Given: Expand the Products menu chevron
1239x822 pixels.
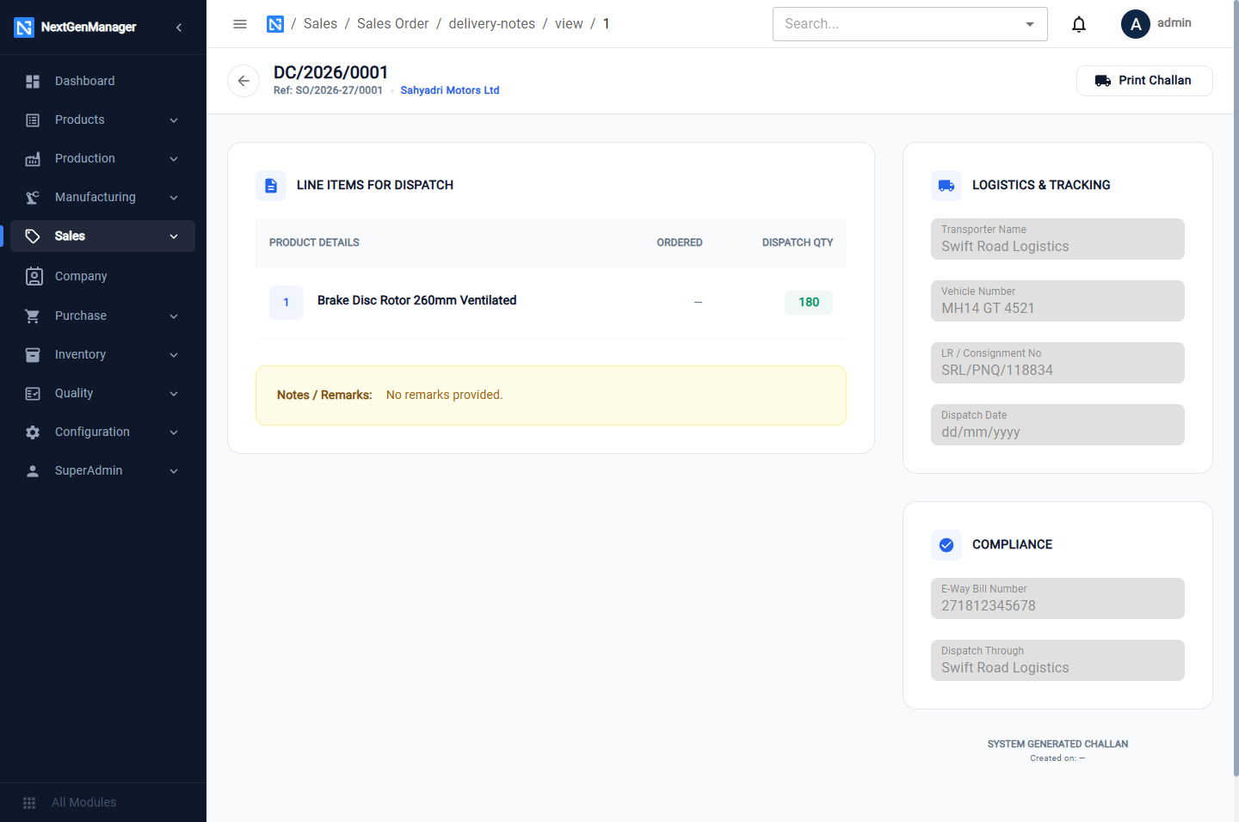Looking at the screenshot, I should point(174,120).
